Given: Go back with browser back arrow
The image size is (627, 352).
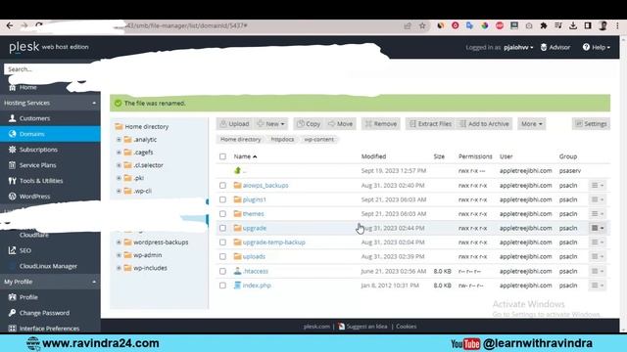Looking at the screenshot, I should (x=10, y=25).
